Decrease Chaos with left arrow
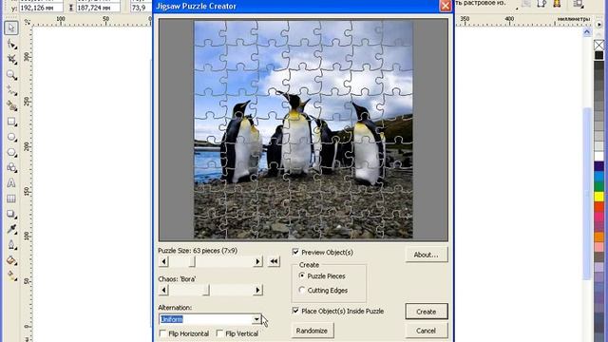The image size is (608, 342). [163, 290]
